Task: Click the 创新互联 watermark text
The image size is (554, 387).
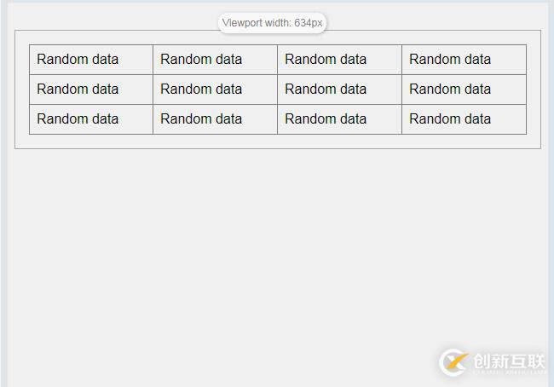Action: pos(508,360)
